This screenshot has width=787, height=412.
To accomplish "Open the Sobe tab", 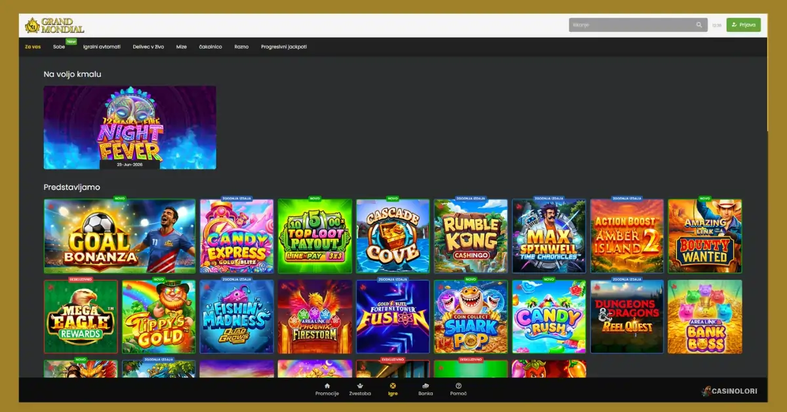I will [59, 47].
